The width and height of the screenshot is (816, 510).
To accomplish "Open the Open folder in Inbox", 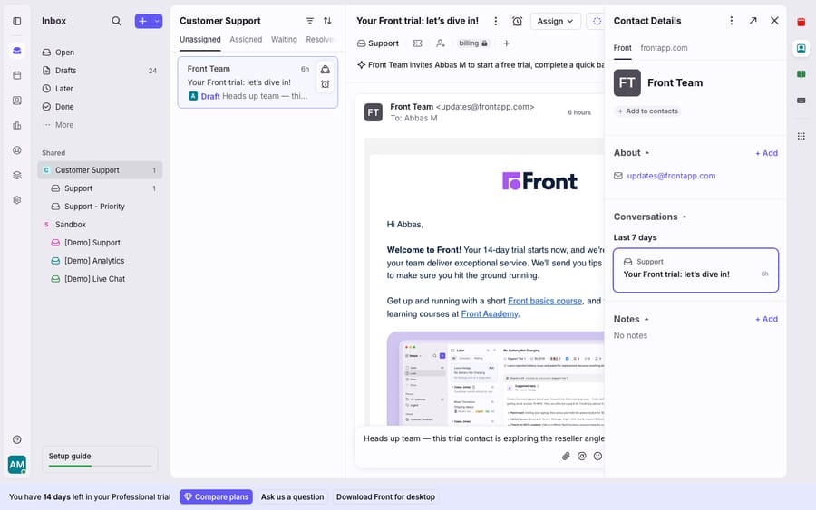I will [x=100, y=53].
